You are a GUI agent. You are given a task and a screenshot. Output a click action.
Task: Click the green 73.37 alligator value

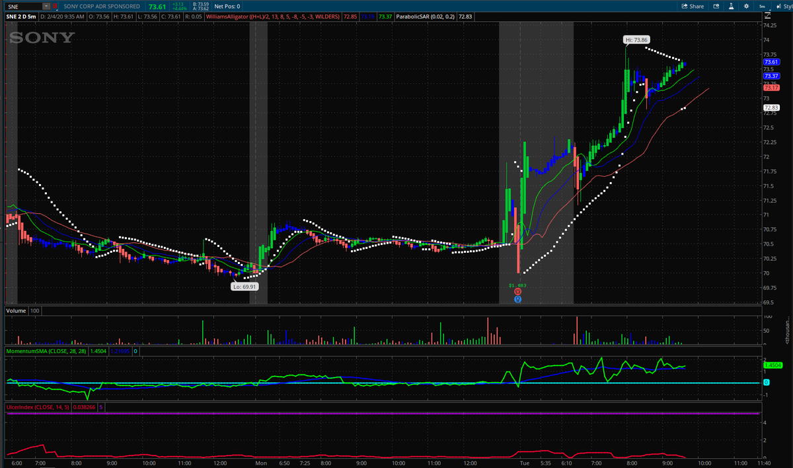pyautogui.click(x=385, y=15)
